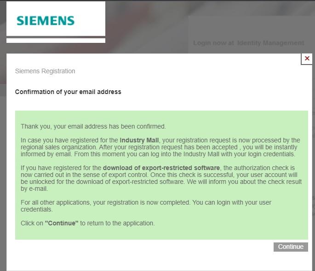315x271 pixels.
Task: Close the Siemens Registration dialog
Action: (x=307, y=59)
